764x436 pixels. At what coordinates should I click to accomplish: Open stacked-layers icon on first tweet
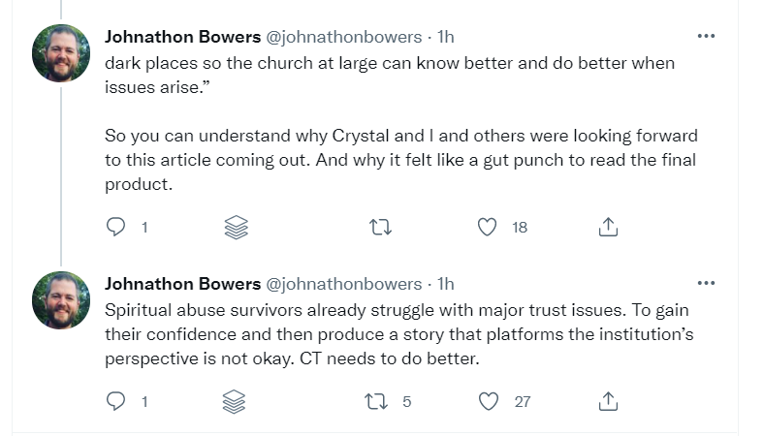pos(237,228)
